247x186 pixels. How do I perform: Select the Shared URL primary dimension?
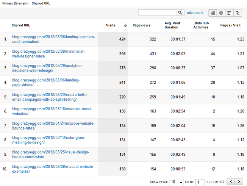click(41, 3)
